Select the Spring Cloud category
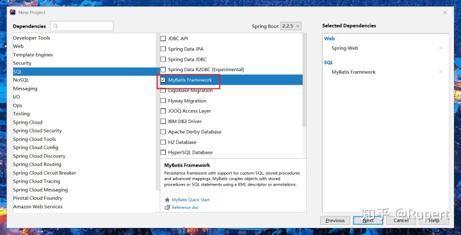The height and width of the screenshot is (235, 461). 28,122
